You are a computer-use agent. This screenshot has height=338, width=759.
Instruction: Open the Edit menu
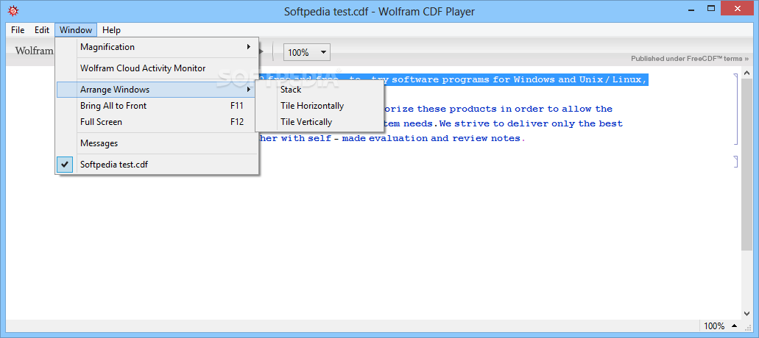pos(42,30)
